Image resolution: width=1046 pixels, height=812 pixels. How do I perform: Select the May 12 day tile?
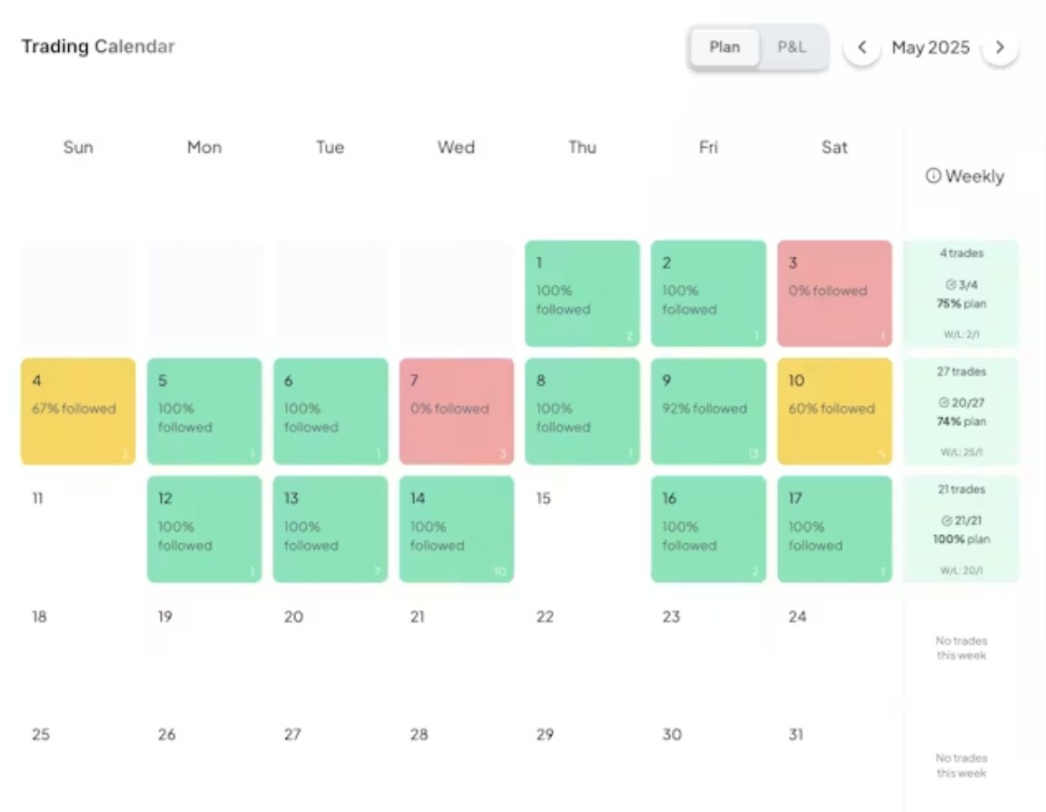coord(204,530)
